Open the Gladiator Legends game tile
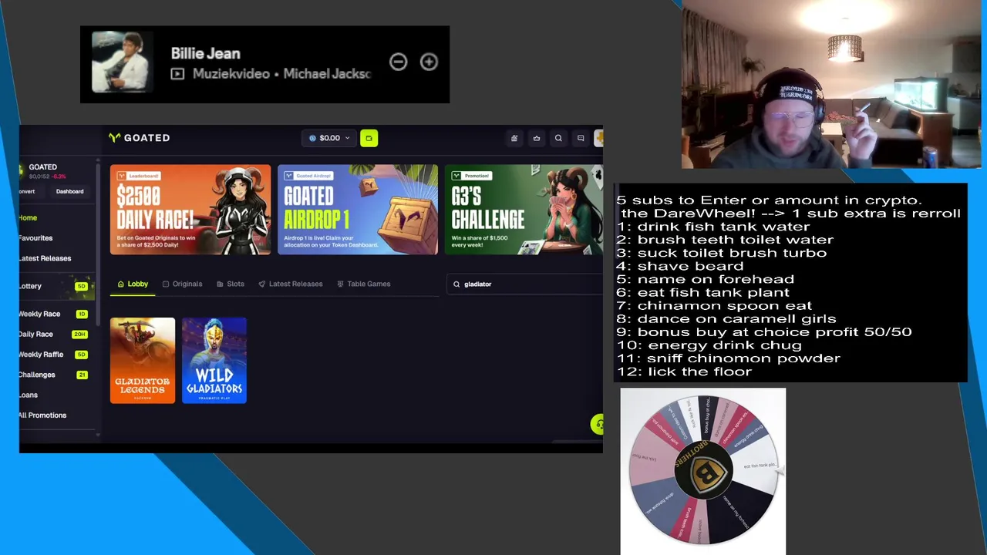Viewport: 987px width, 555px height. 143,360
